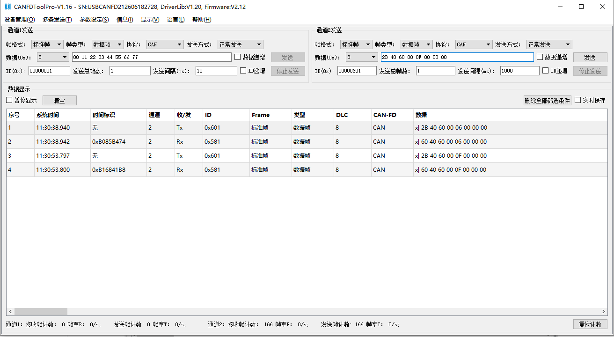Click the scrollbar right arrow
The image size is (614, 337).
point(604,311)
